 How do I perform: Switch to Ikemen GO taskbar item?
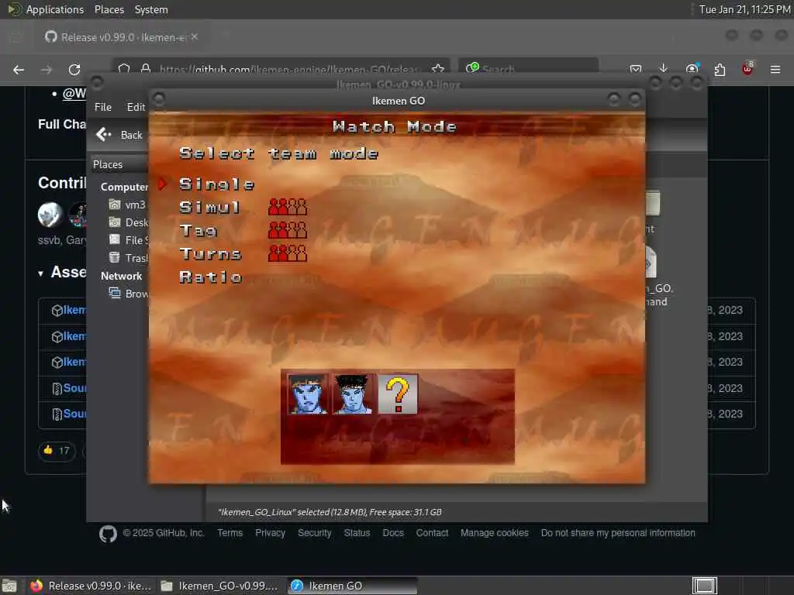point(353,586)
